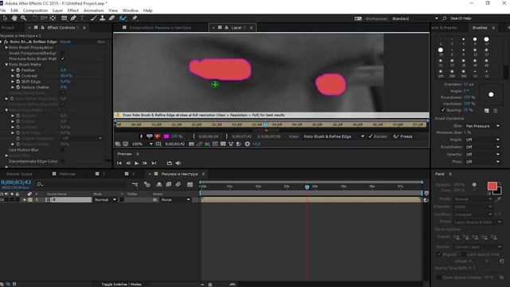Click the snapshot camera icon in viewer
The width and height of the screenshot is (510, 287).
point(191,143)
